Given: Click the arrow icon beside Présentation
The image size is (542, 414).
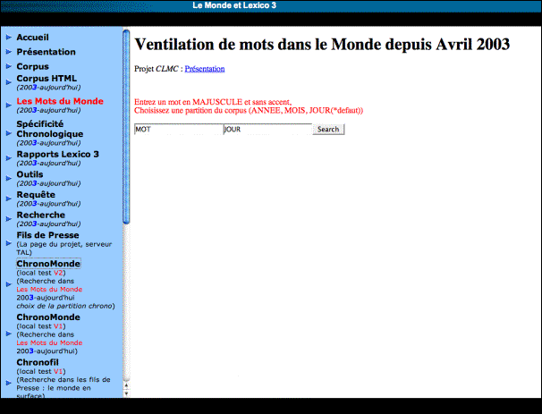Looking at the screenshot, I should pos(9,52).
